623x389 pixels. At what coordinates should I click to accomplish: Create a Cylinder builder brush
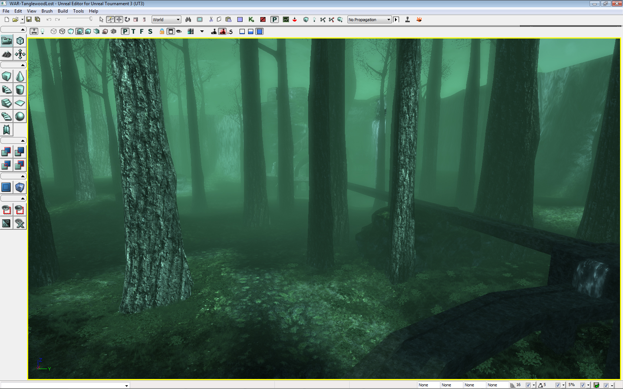click(x=20, y=90)
